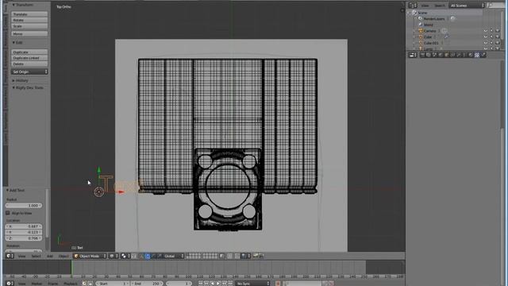Jump to the last frame

click(230, 284)
